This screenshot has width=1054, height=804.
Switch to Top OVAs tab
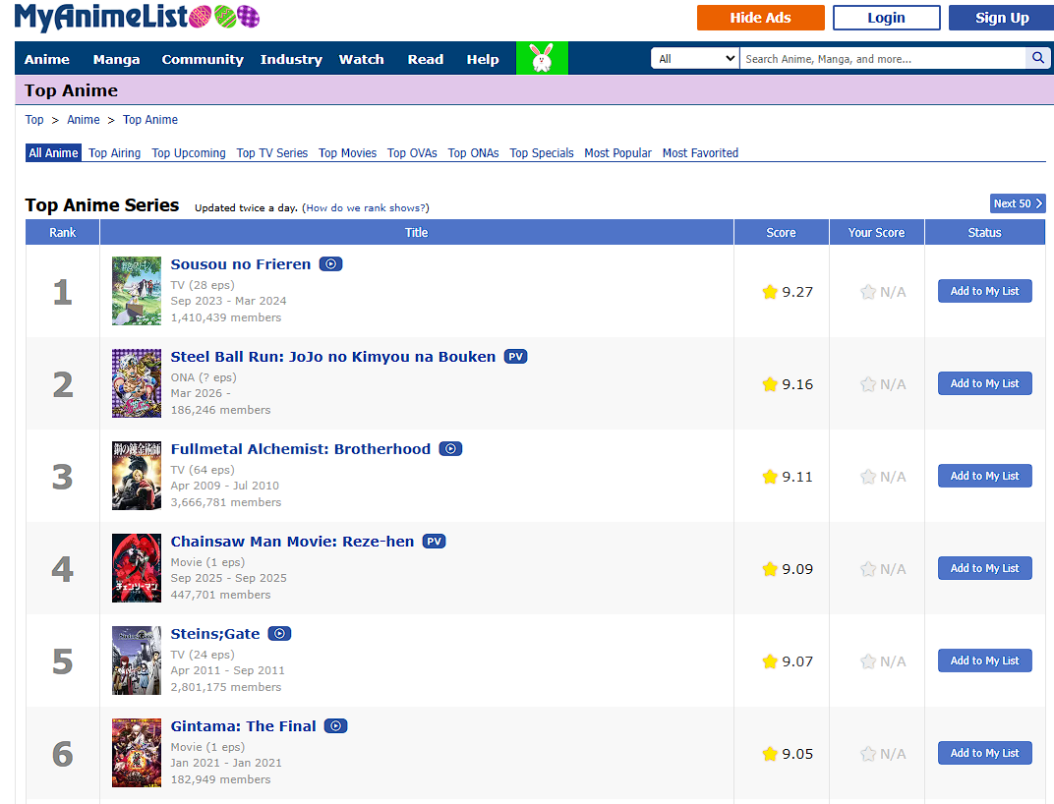click(x=412, y=152)
